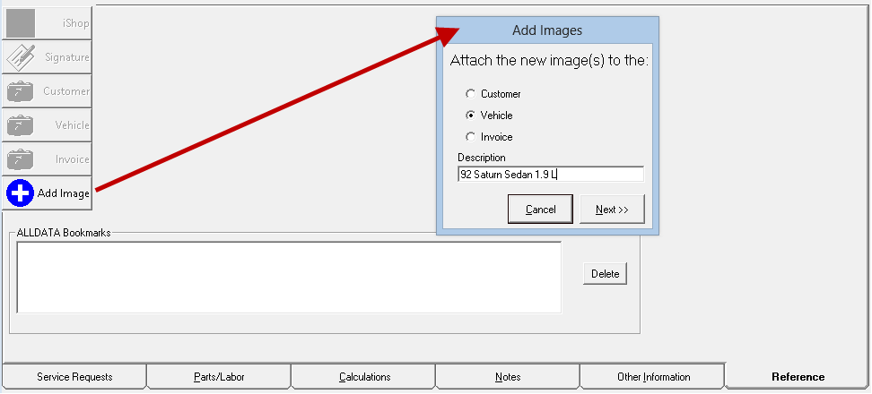Select the Invoice radio option
Image resolution: width=872 pixels, height=394 pixels.
[x=470, y=137]
